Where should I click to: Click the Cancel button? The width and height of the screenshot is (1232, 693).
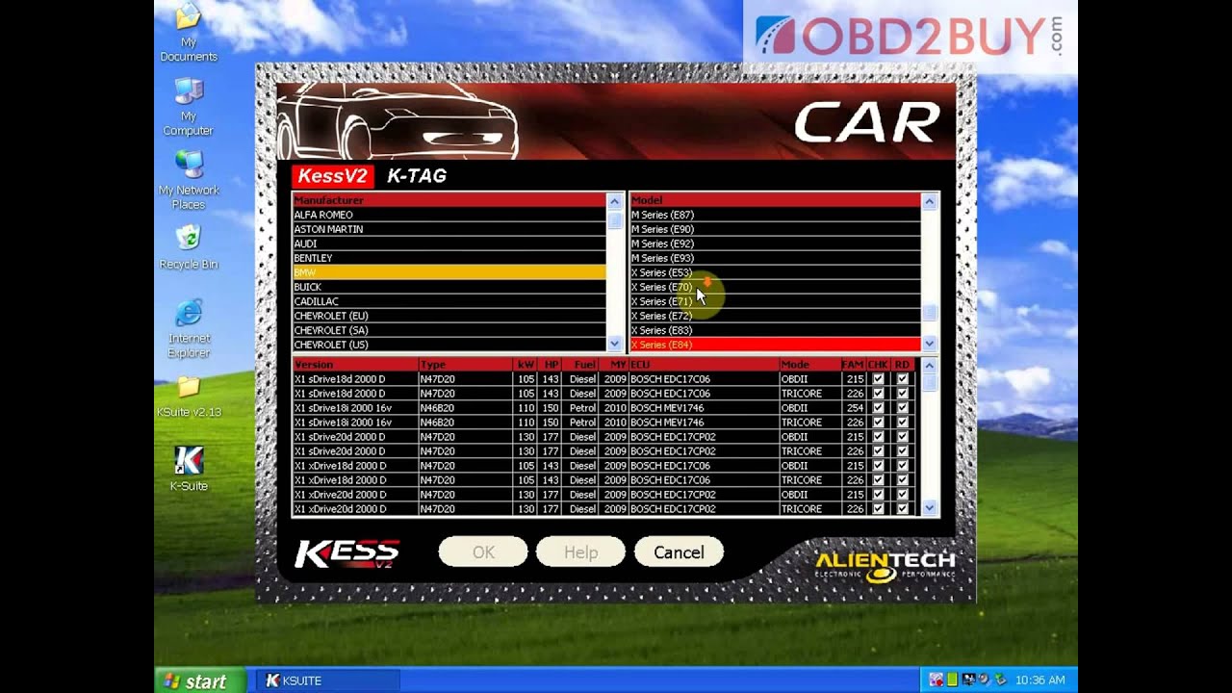point(679,552)
